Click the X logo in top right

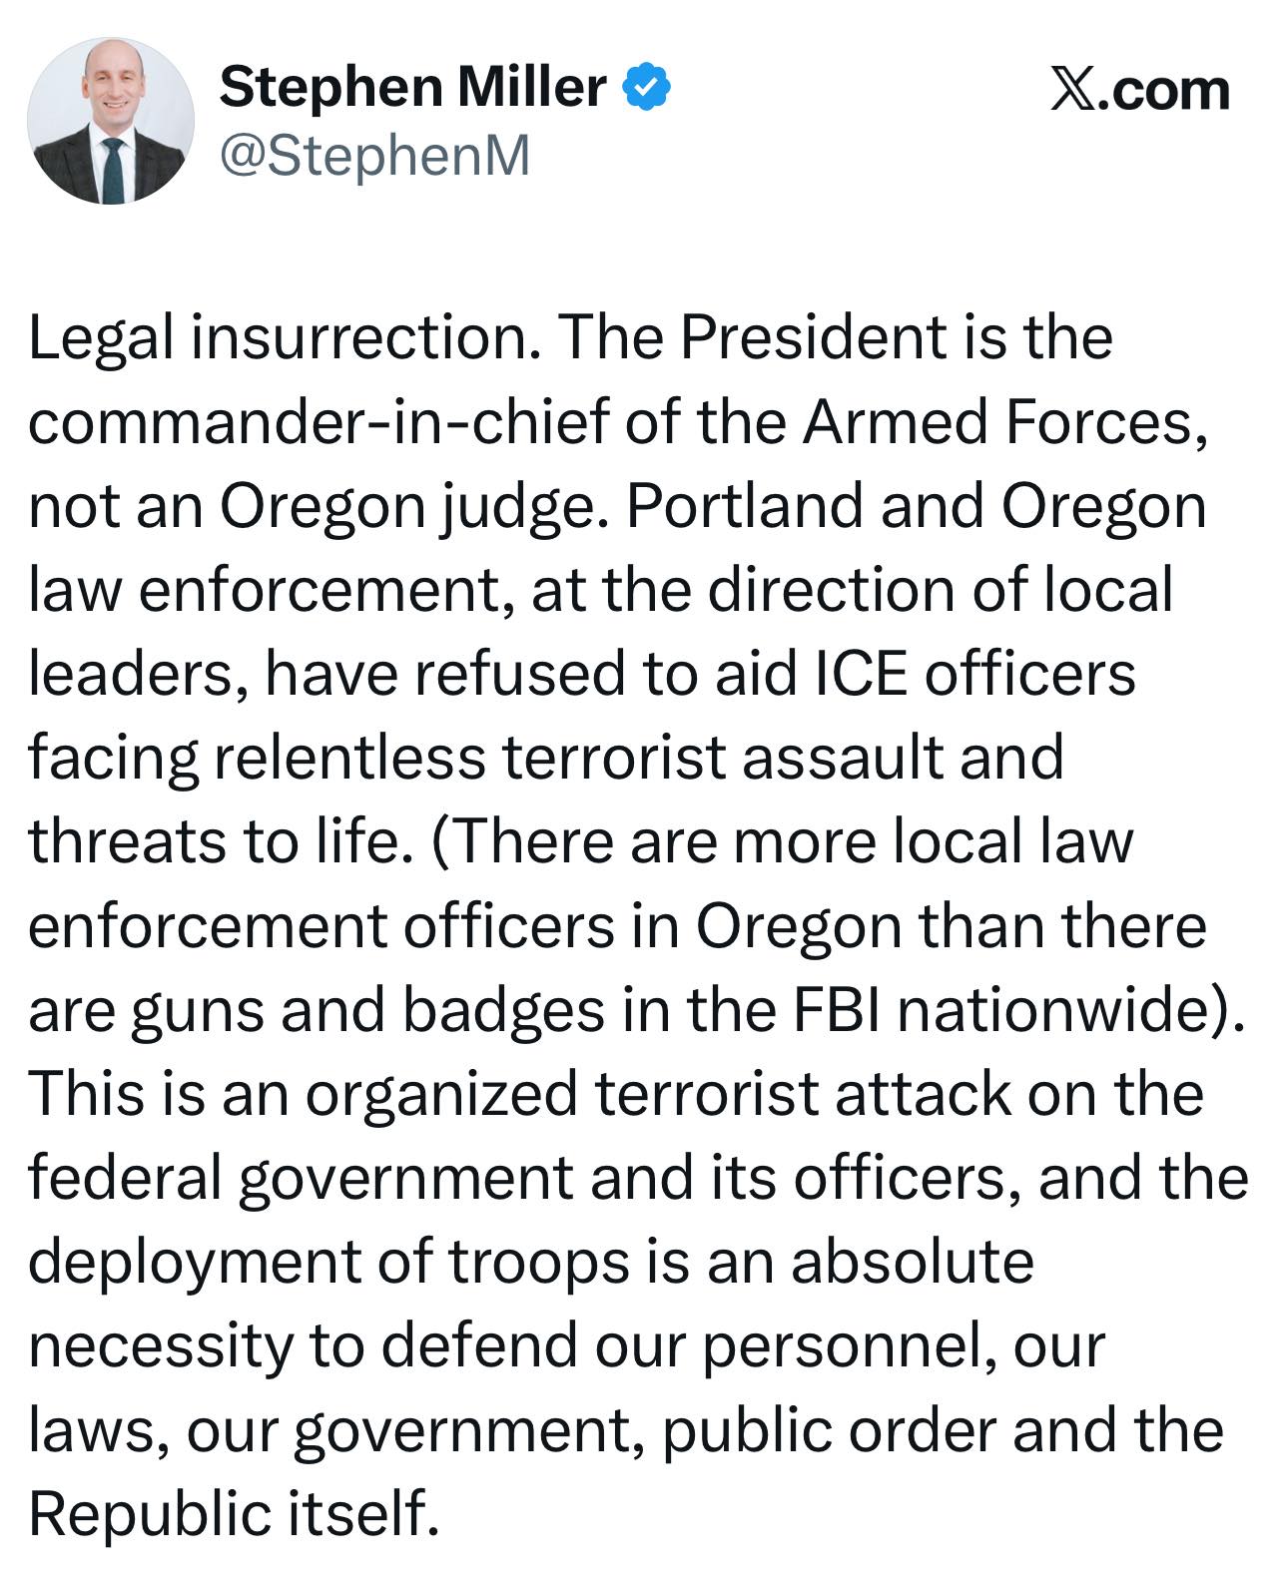point(1072,90)
